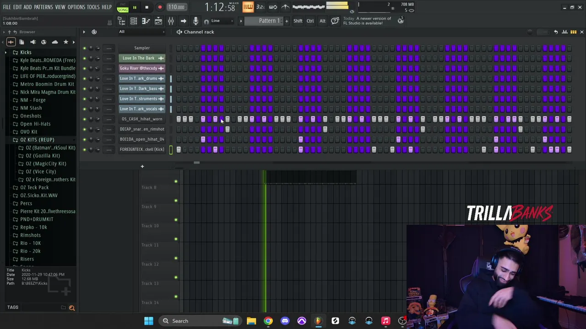This screenshot has height=329, width=586.
Task: Collapse the OZ KITS (REUP) folder
Action: tap(37, 140)
